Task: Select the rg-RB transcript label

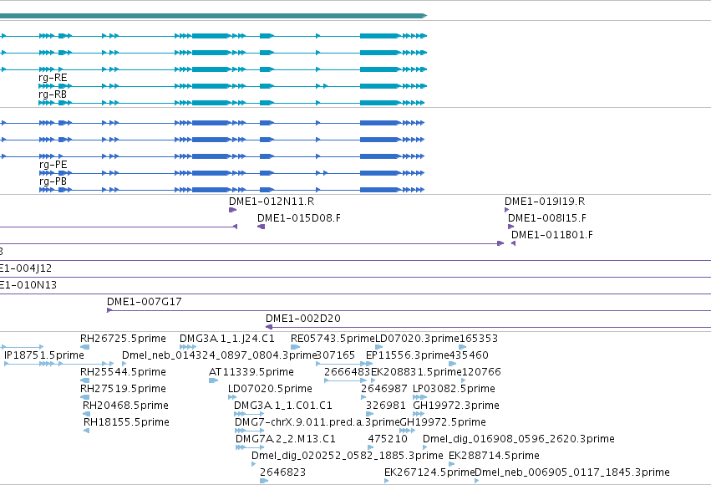Action: (x=53, y=94)
